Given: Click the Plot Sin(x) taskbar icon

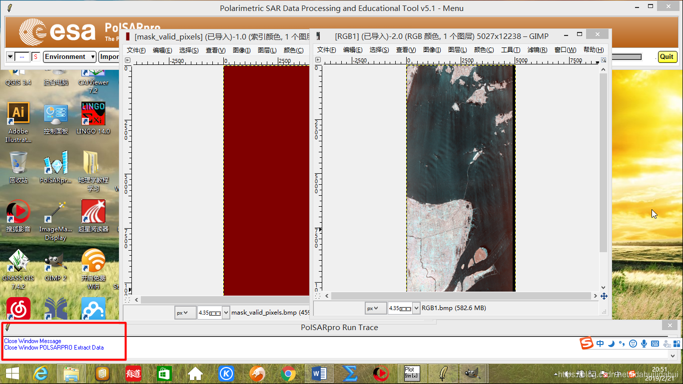Looking at the screenshot, I should click(x=411, y=374).
